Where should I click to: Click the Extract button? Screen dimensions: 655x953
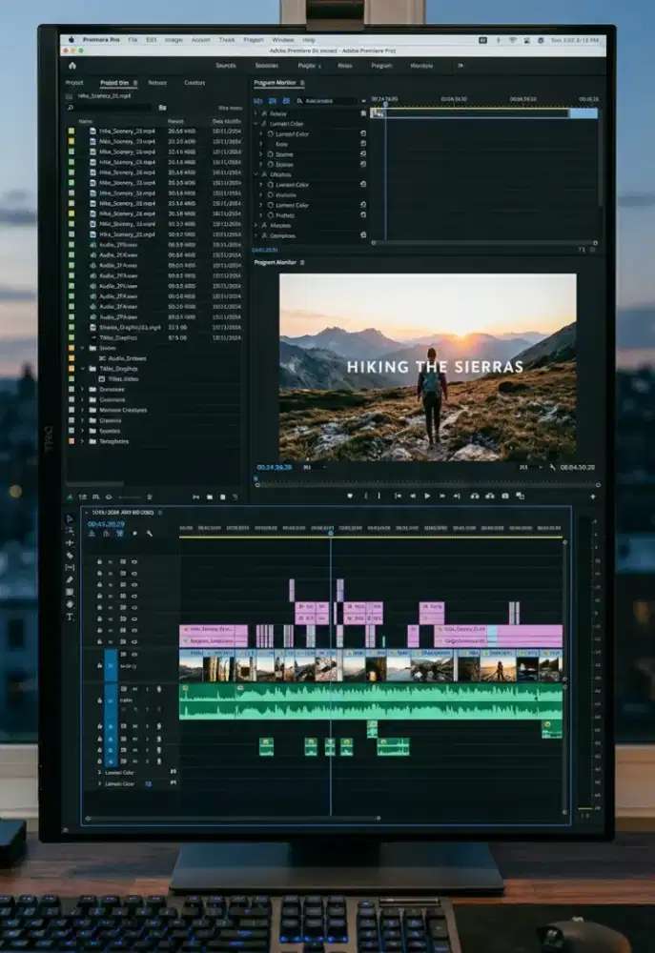(490, 496)
